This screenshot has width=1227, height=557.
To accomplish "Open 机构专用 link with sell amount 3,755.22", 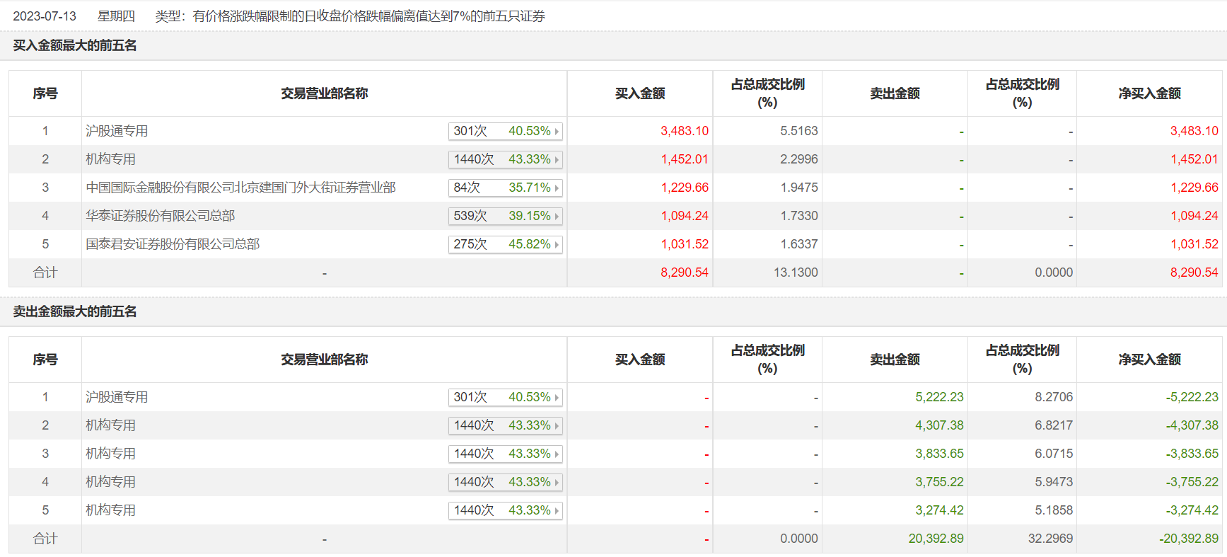I will [110, 482].
